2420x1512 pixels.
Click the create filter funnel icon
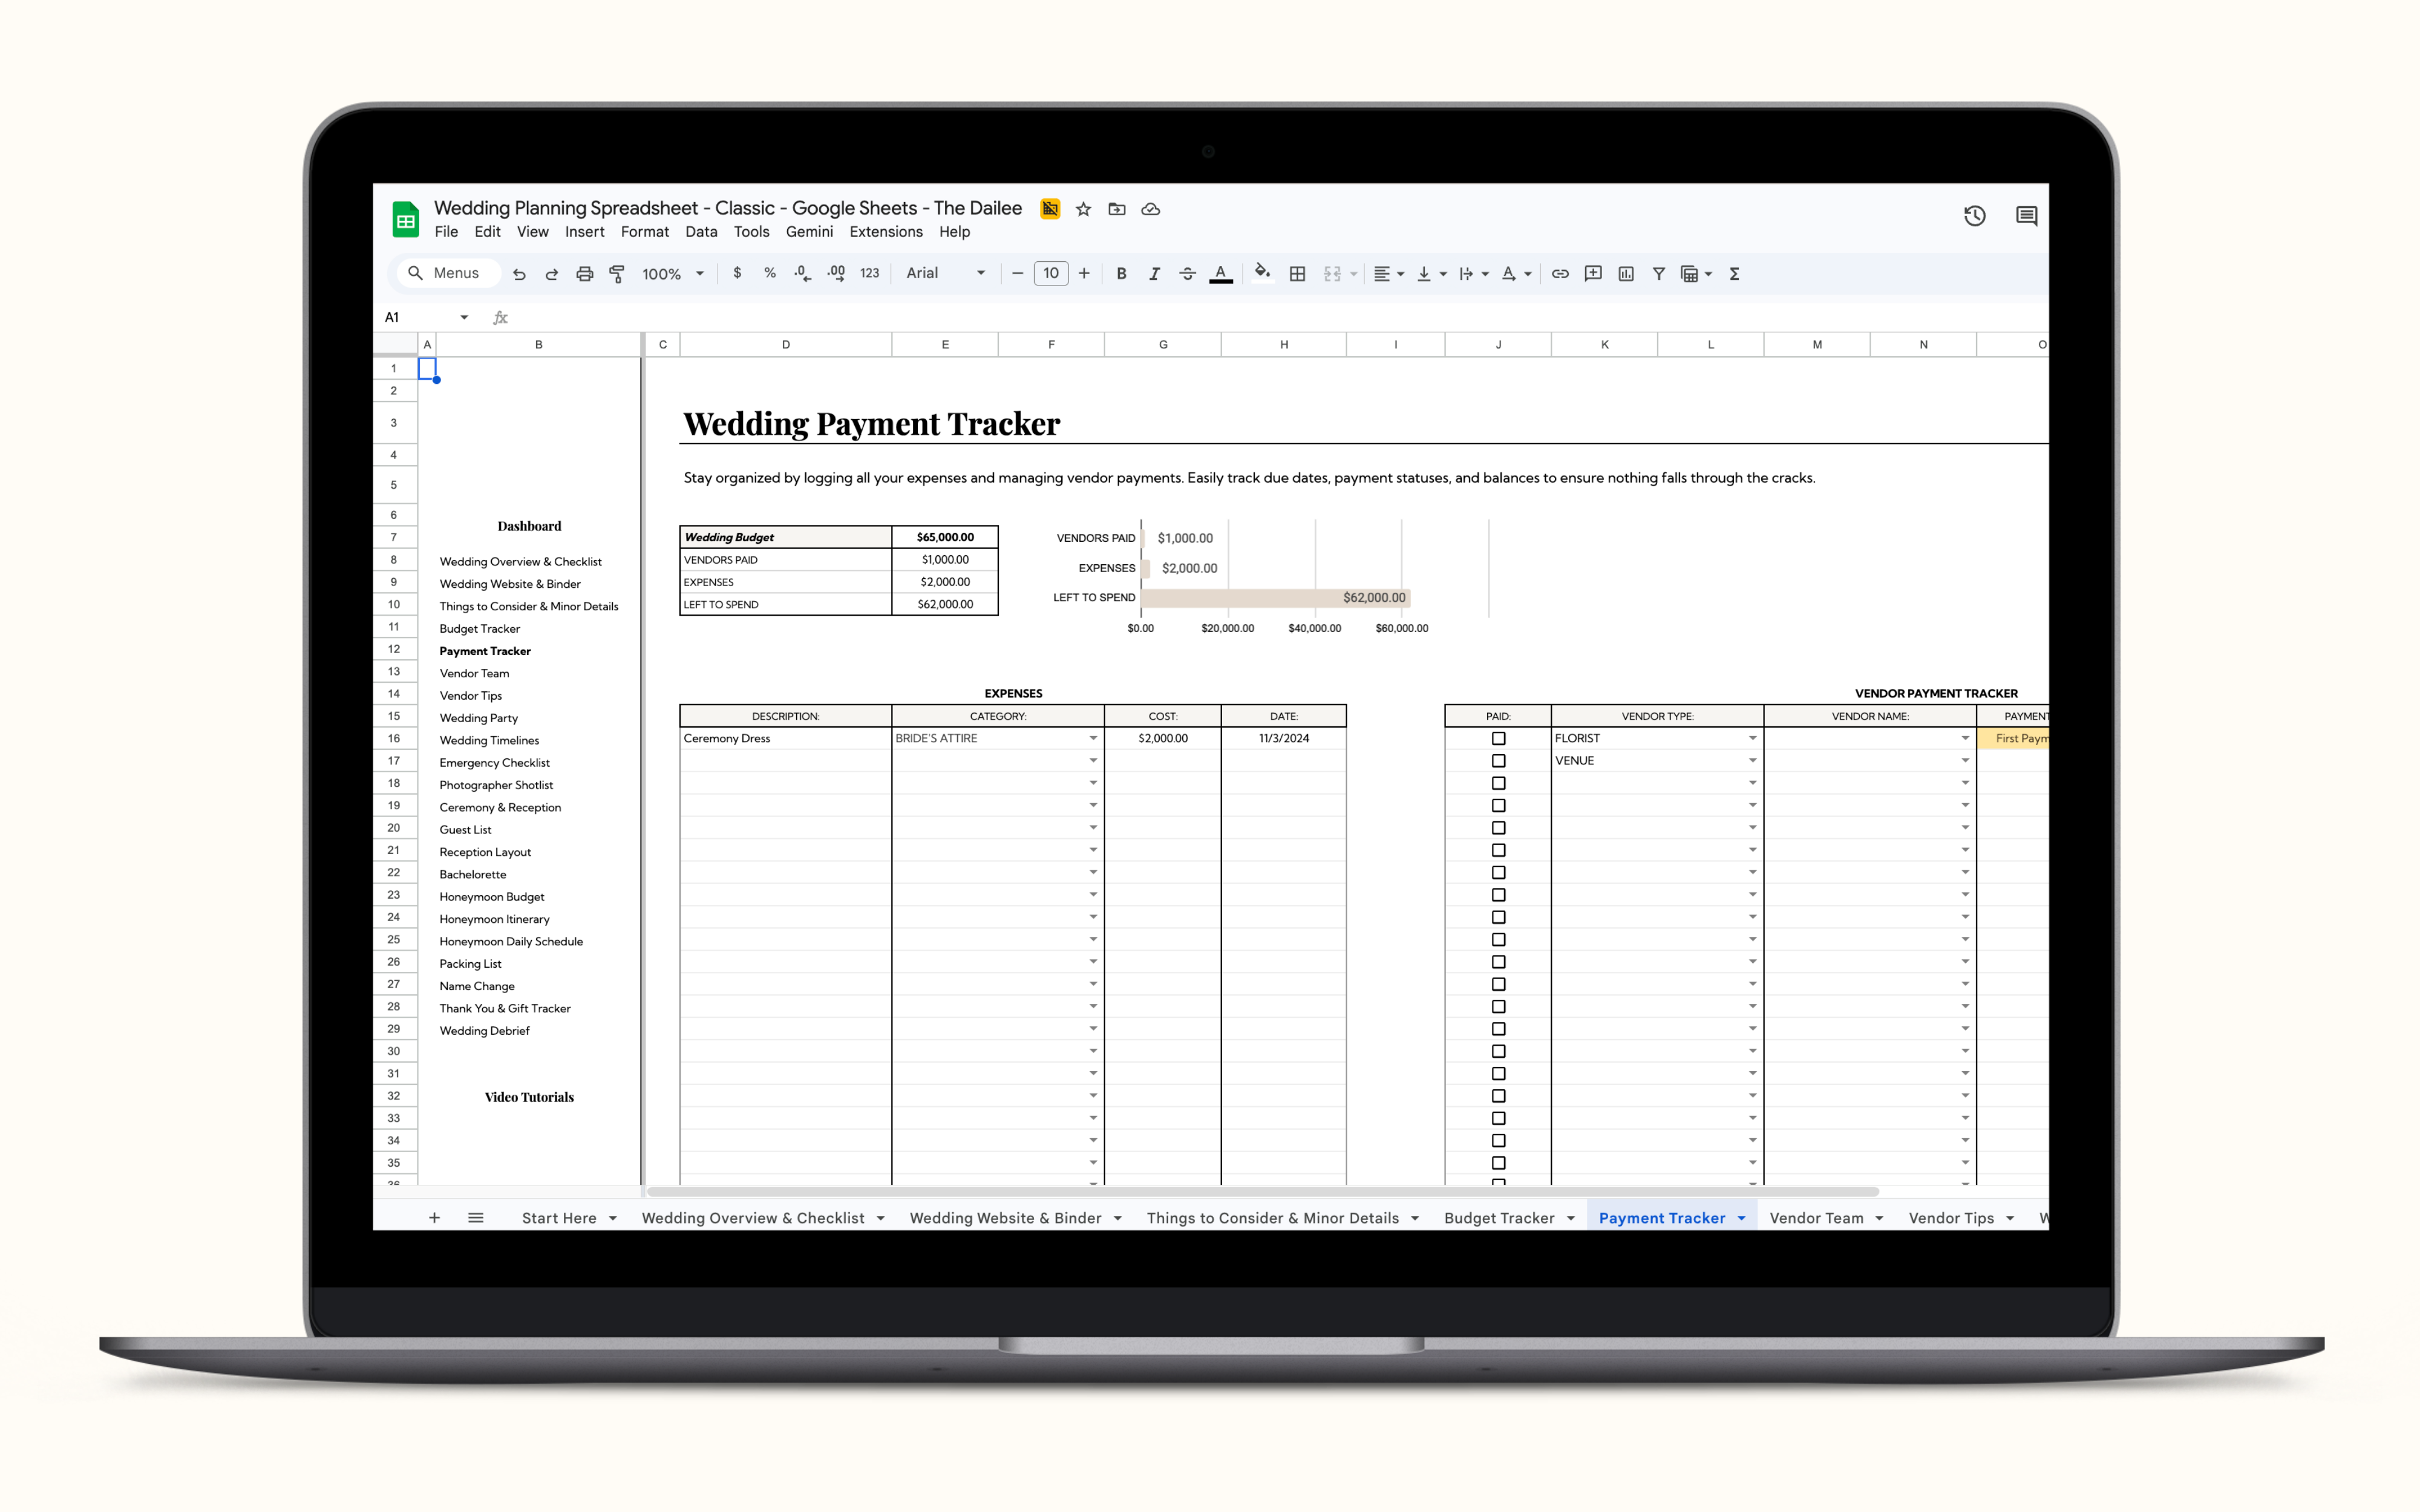click(1659, 274)
